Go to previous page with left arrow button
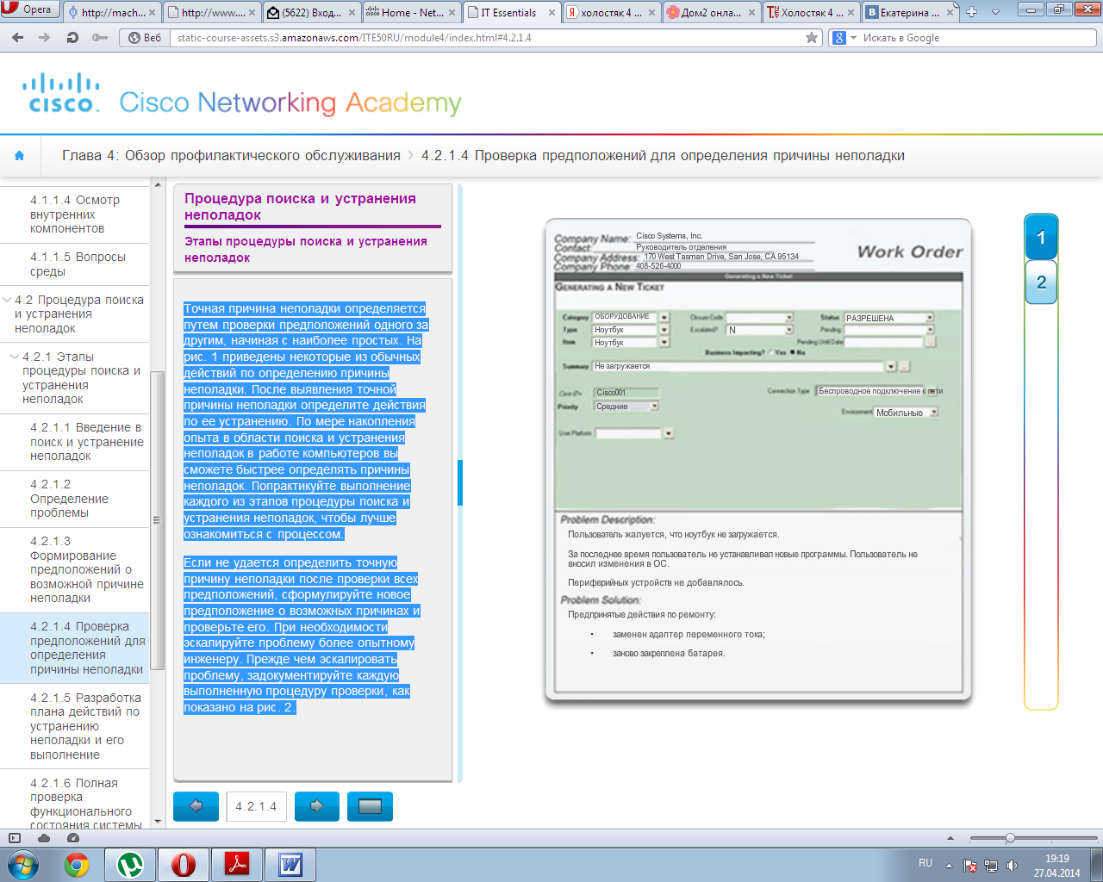 [x=196, y=806]
